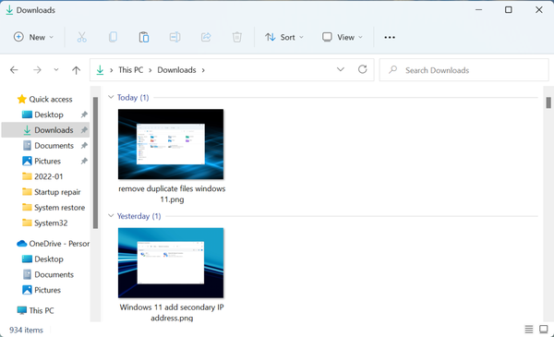Collapse the Today group

click(111, 97)
